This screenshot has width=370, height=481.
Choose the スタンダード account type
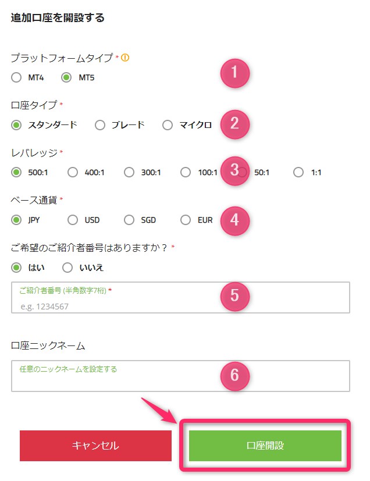pos(16,124)
